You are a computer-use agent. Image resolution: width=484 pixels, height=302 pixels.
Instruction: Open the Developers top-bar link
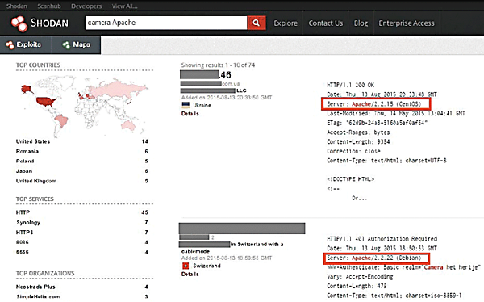86,6
